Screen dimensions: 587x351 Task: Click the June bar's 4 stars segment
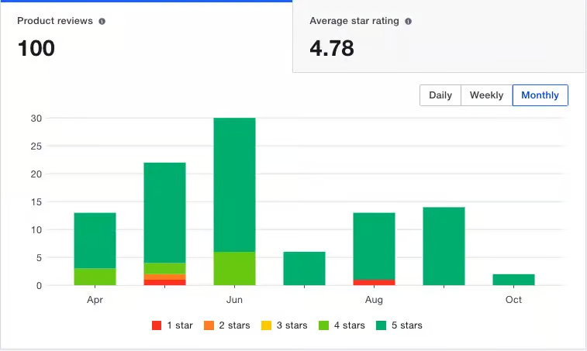[234, 268]
